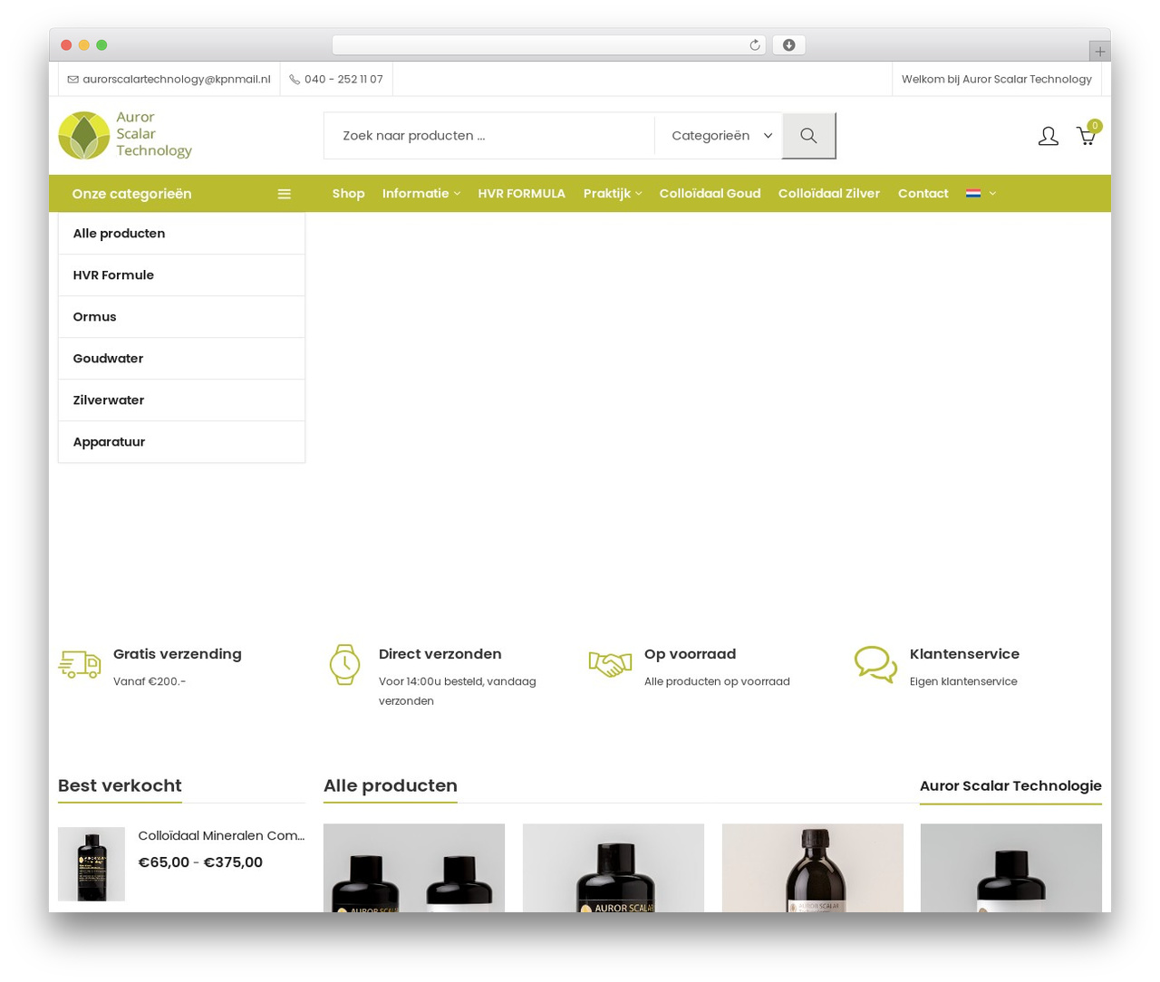The image size is (1160, 982).
Task: Click the Direct verzonden watch icon
Action: pos(344,665)
